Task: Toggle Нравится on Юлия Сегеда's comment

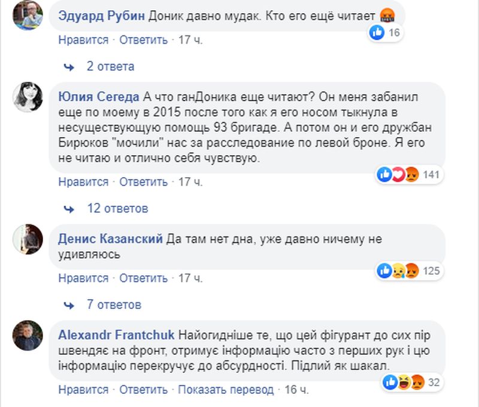Action: tap(83, 182)
